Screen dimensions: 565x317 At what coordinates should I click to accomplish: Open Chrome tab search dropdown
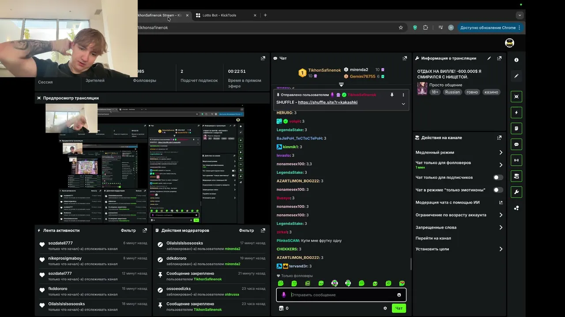520,15
